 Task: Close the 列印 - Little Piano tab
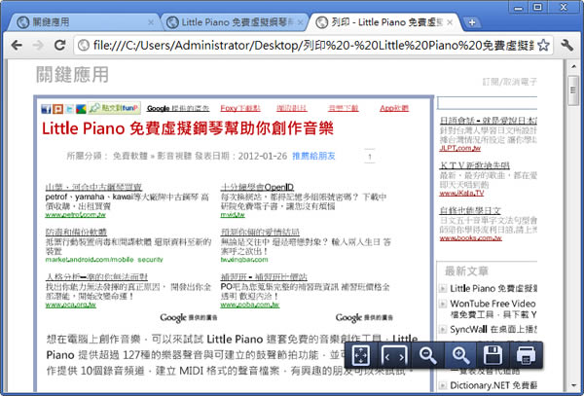(450, 22)
